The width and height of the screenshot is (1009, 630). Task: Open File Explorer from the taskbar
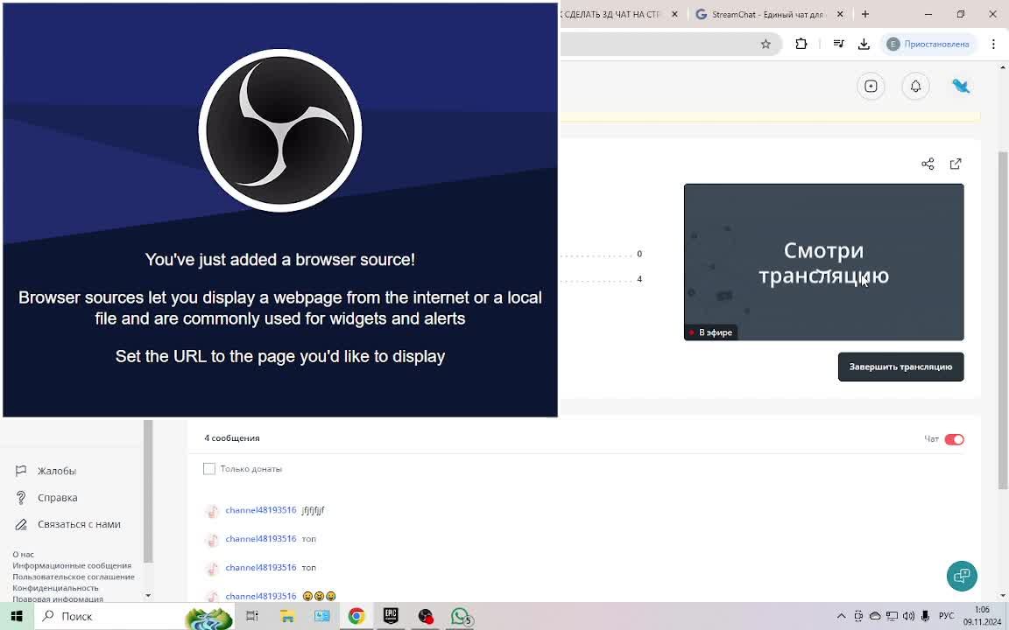click(287, 617)
